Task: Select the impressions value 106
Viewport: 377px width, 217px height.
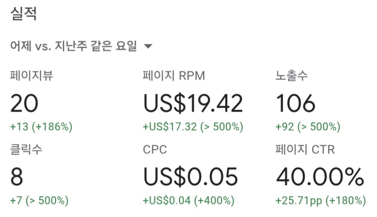Action: tap(295, 104)
